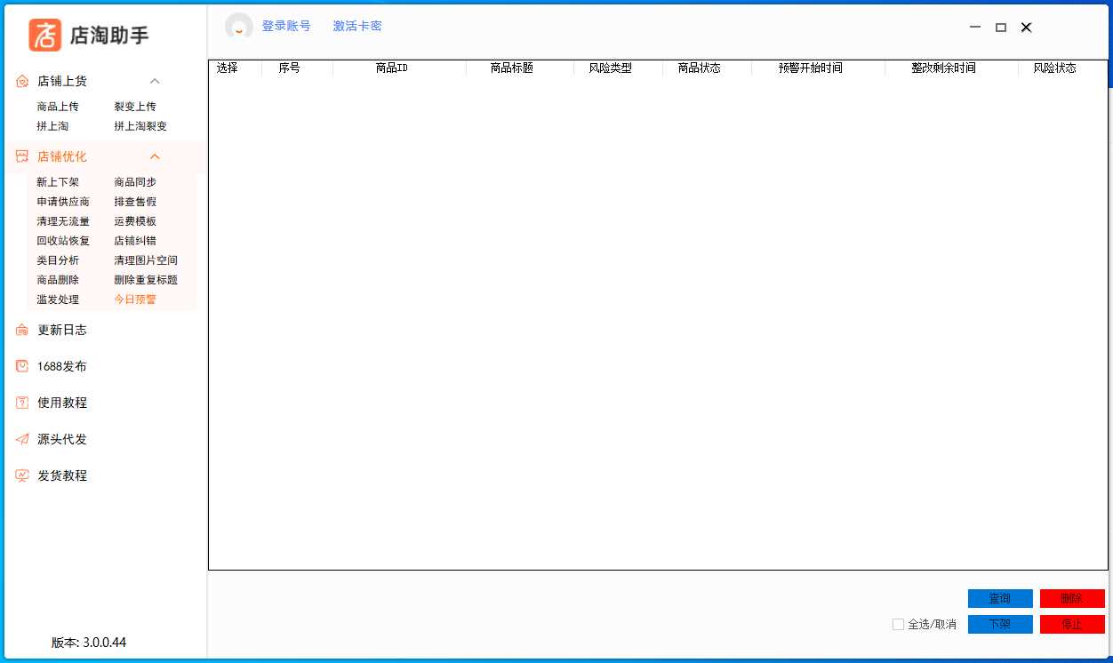Click the blue 查询 button
This screenshot has width=1113, height=663.
point(1000,598)
